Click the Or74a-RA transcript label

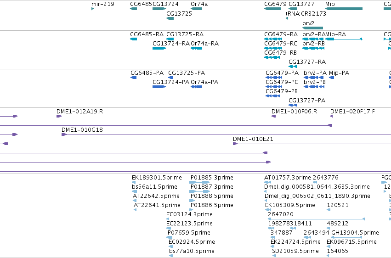pos(205,43)
